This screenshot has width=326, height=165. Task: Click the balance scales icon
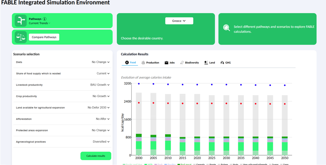click(x=21, y=37)
